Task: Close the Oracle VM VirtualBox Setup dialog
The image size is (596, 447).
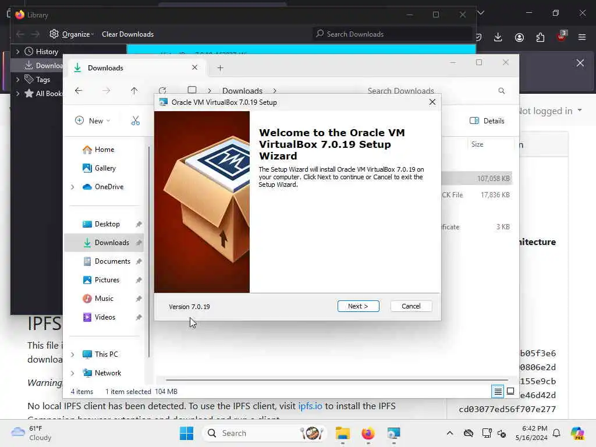Action: click(x=432, y=102)
